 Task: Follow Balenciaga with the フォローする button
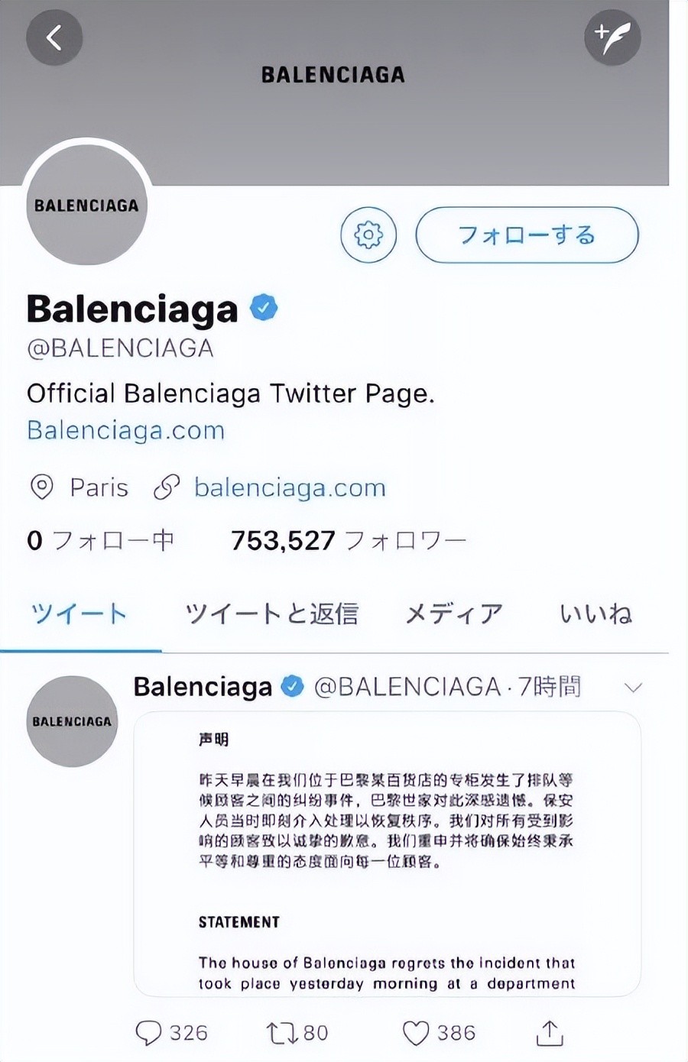527,235
